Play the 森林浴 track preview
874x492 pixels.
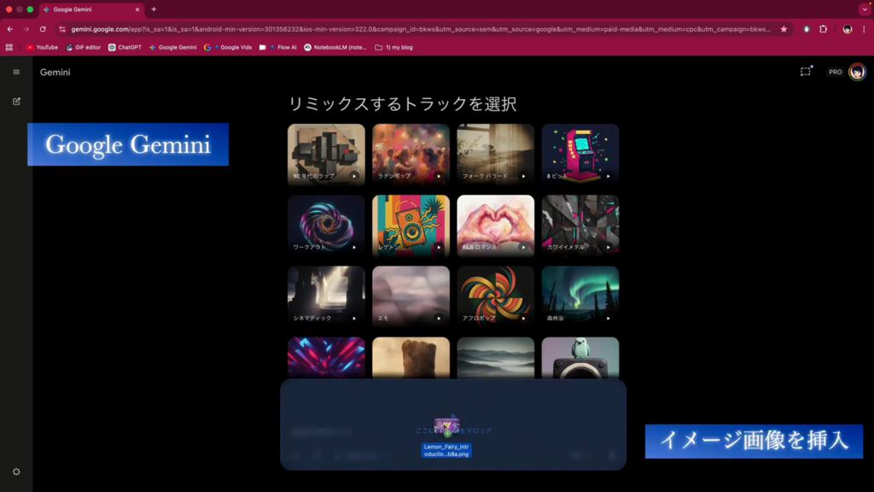(x=608, y=318)
